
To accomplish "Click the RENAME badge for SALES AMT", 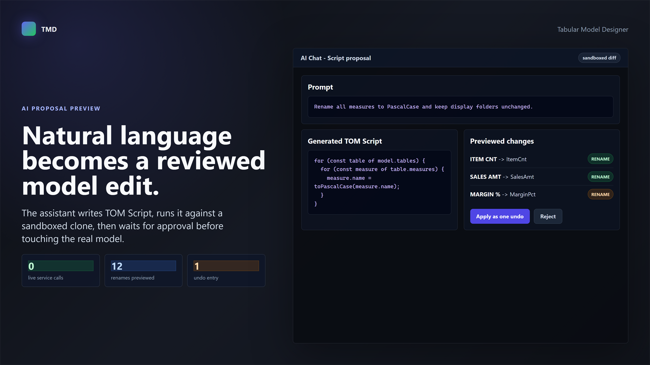I will point(600,177).
